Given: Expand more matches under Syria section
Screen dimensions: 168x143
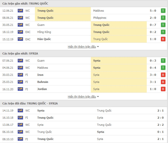Looking at the screenshot, I should (x=82, y=97).
